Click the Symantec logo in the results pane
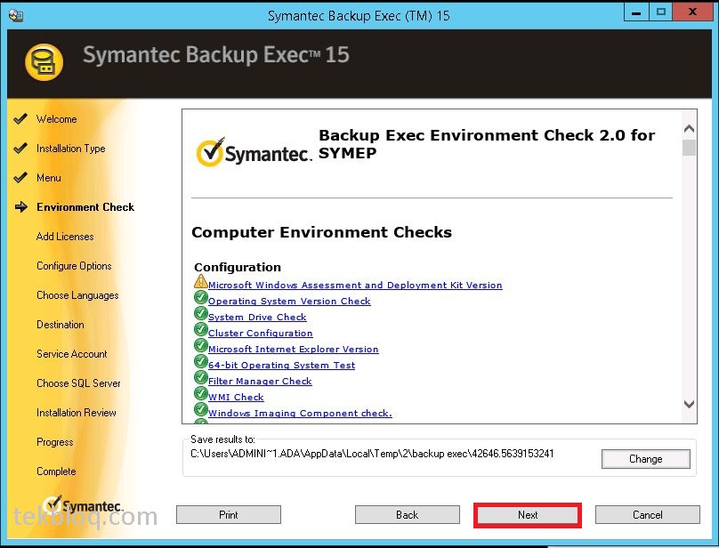Image resolution: width=719 pixels, height=548 pixels. point(254,151)
